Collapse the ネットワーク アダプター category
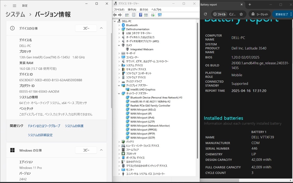 tap(119, 93)
